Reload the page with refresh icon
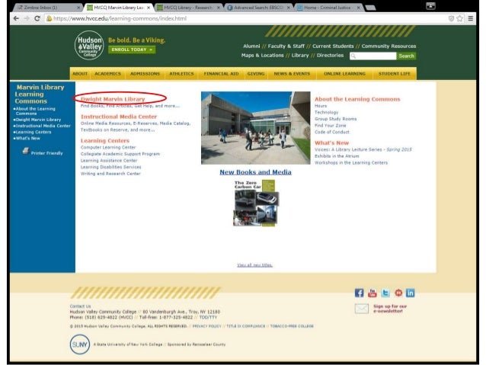Image resolution: width=486 pixels, height=365 pixels. (x=37, y=18)
